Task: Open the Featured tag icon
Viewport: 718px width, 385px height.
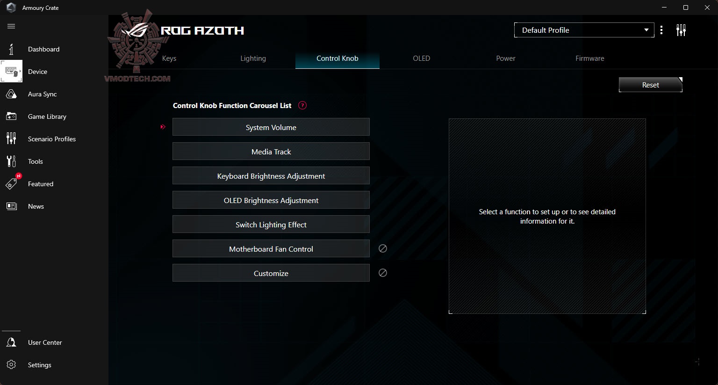Action: 11,184
